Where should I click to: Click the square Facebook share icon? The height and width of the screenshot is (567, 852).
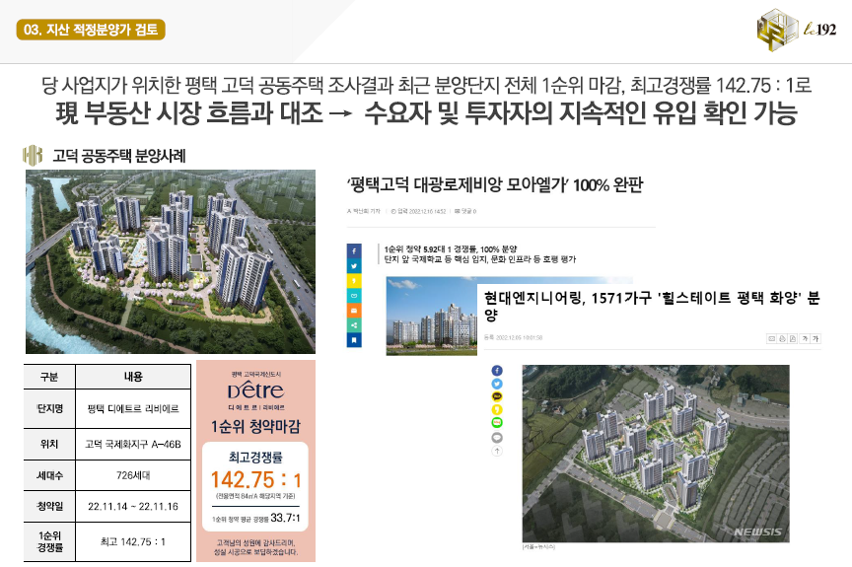coord(354,250)
